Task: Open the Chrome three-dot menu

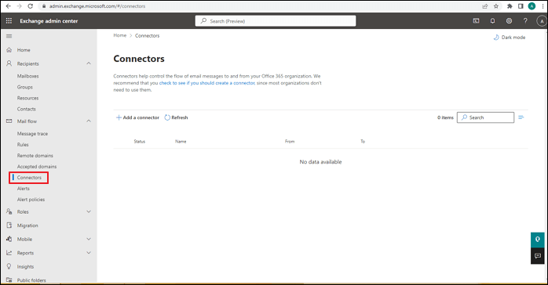Action: click(543, 6)
